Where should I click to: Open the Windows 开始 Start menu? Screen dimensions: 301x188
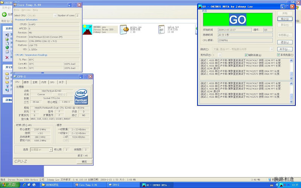click(10, 185)
